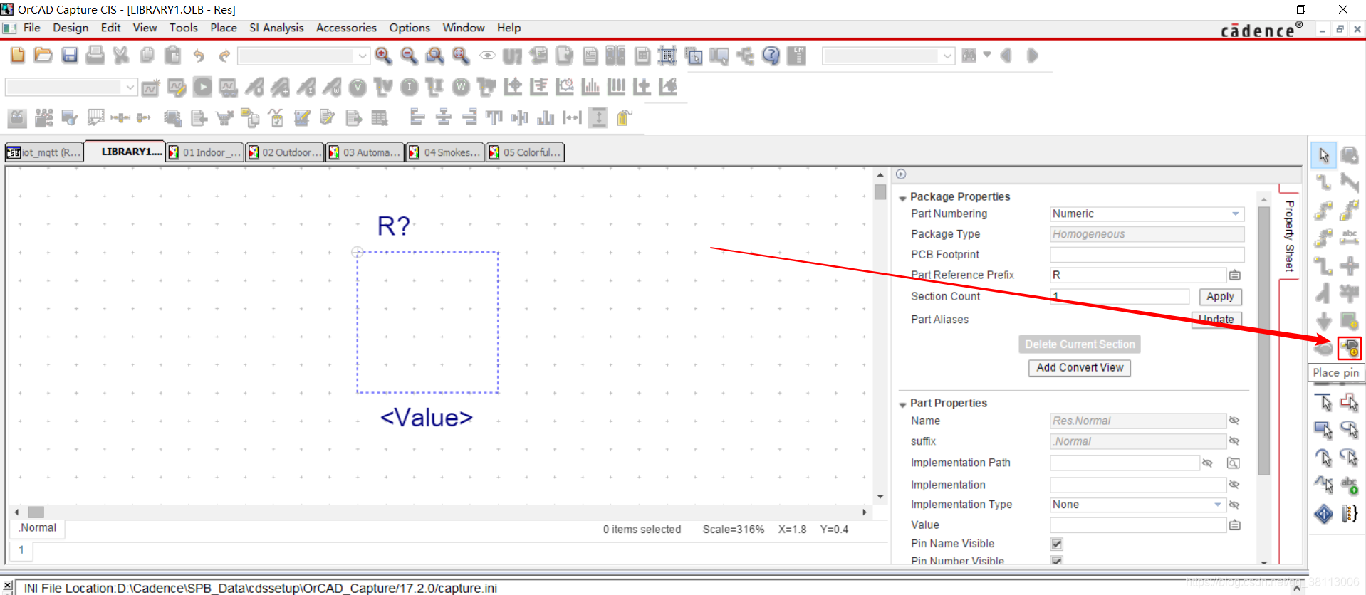Screen dimensions: 1366x595
Task: Save the library with the floppy disk icon
Action: point(69,56)
